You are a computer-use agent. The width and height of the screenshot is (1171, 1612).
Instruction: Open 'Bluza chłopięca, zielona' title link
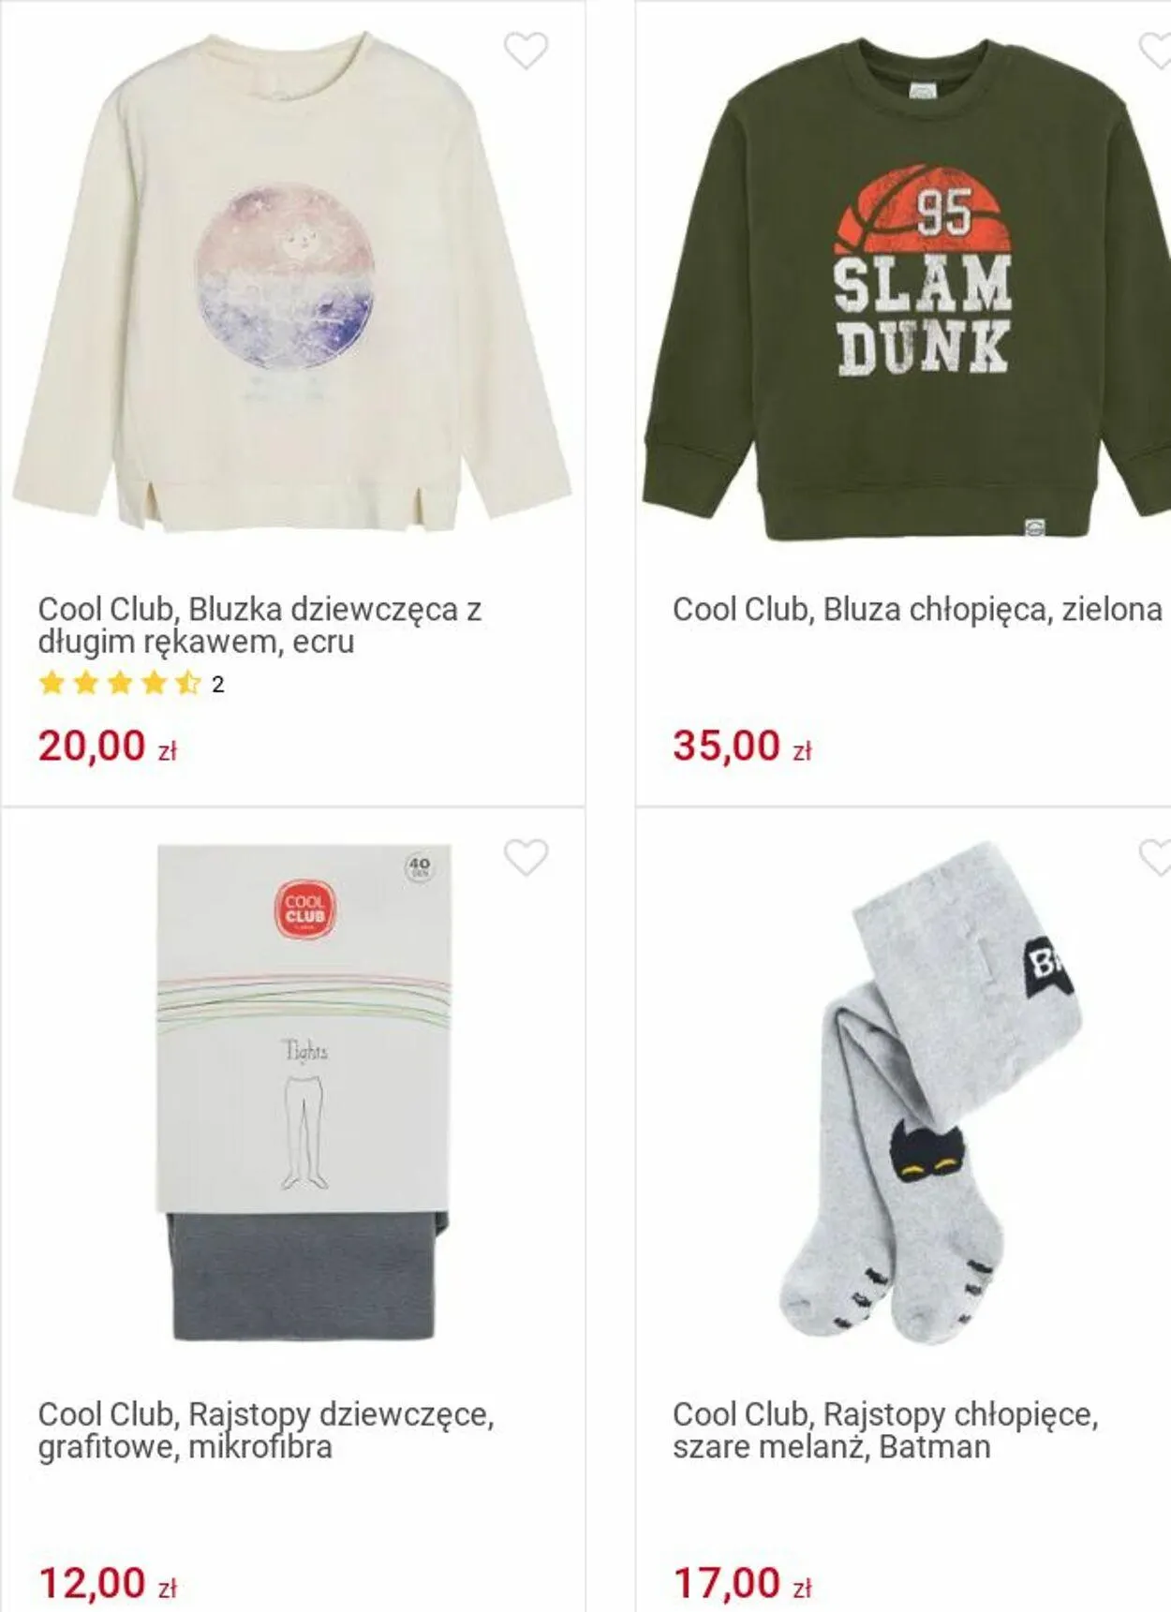pos(917,610)
